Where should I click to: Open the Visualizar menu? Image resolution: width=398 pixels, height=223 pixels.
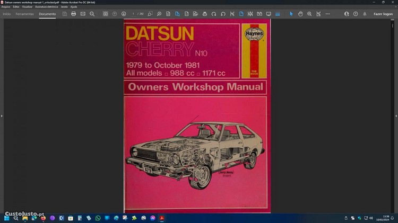point(27,6)
